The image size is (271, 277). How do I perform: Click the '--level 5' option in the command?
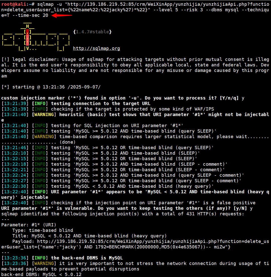click(x=166, y=10)
